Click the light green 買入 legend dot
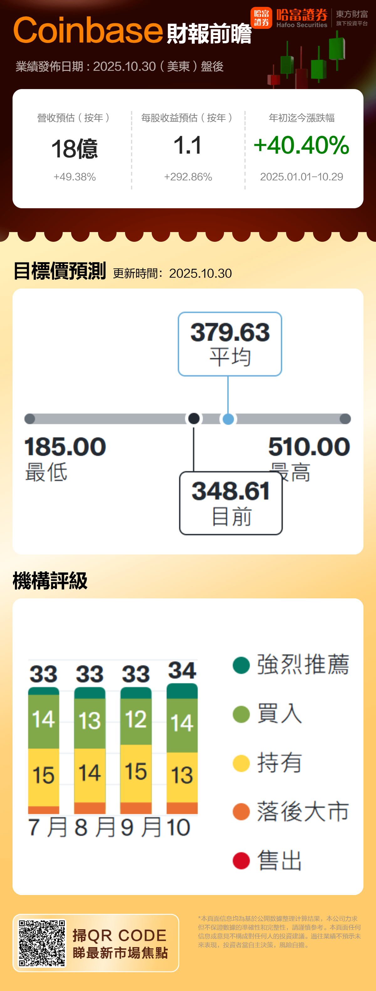This screenshot has width=376, height=991. [x=241, y=714]
